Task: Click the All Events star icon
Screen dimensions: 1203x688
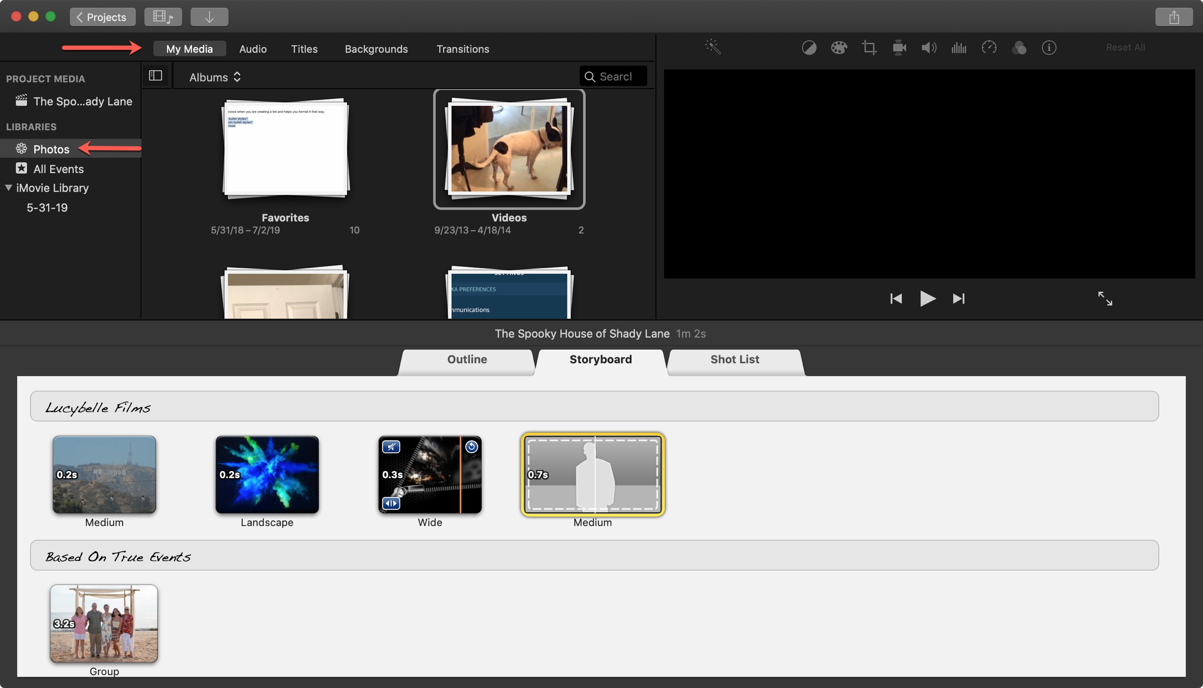Action: coord(21,168)
